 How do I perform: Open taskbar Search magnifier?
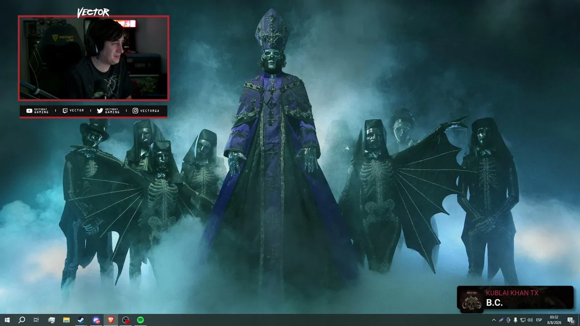(x=21, y=320)
